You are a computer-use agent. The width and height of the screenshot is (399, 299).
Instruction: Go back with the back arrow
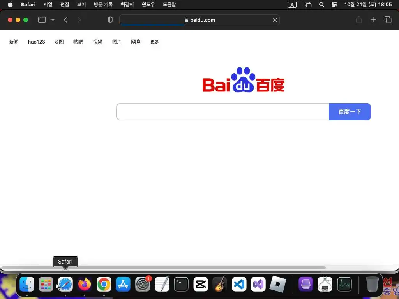tap(65, 20)
